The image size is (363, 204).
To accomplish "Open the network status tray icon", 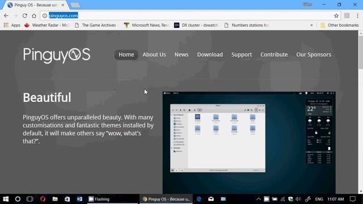I will [x=282, y=199].
